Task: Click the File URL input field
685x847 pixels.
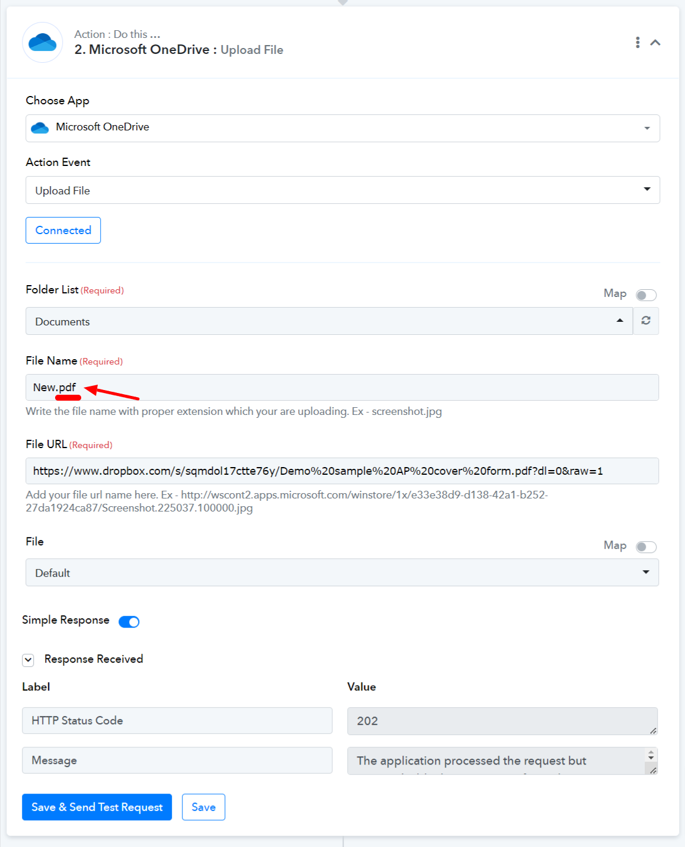Action: 342,471
